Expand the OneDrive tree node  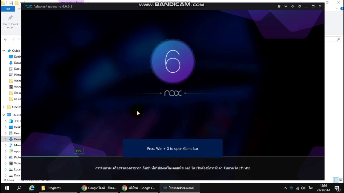pyautogui.click(x=4, y=107)
